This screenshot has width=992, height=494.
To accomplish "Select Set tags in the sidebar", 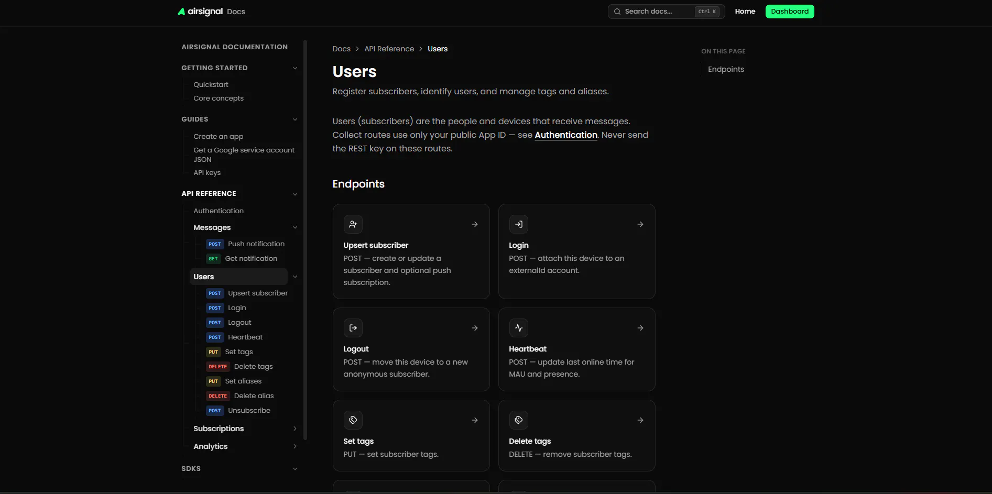I will pyautogui.click(x=239, y=352).
